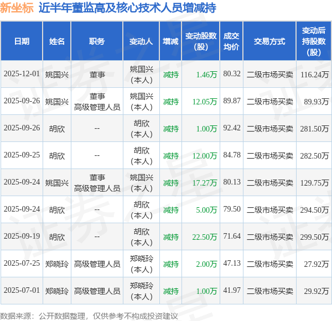
Task: Click holdings after change 281.50万
Action: pos(315,129)
